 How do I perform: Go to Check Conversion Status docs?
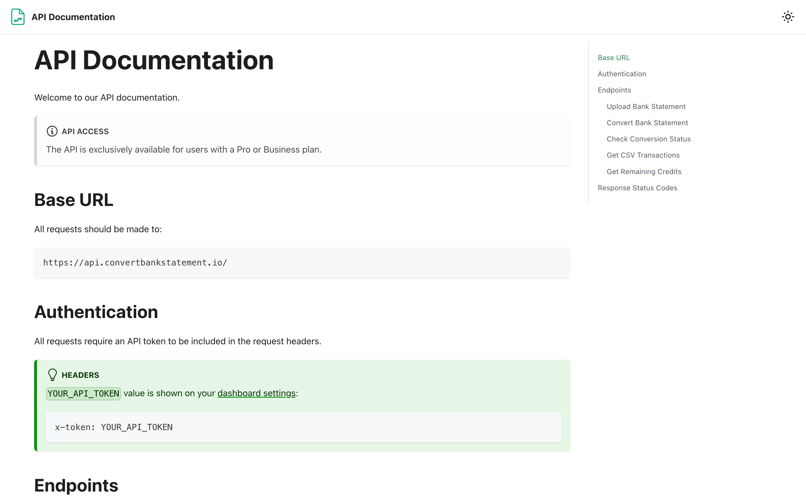(648, 139)
